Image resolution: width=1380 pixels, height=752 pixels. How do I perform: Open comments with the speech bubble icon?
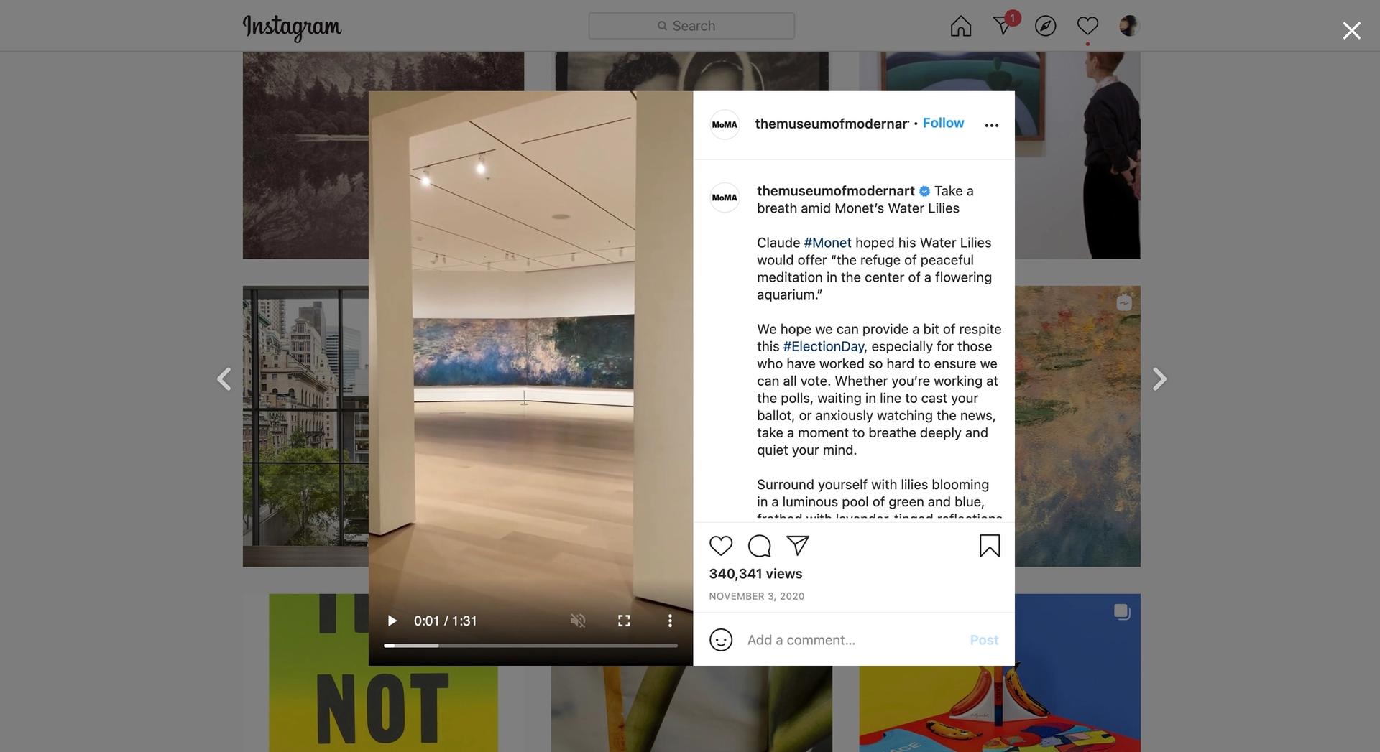(x=759, y=546)
